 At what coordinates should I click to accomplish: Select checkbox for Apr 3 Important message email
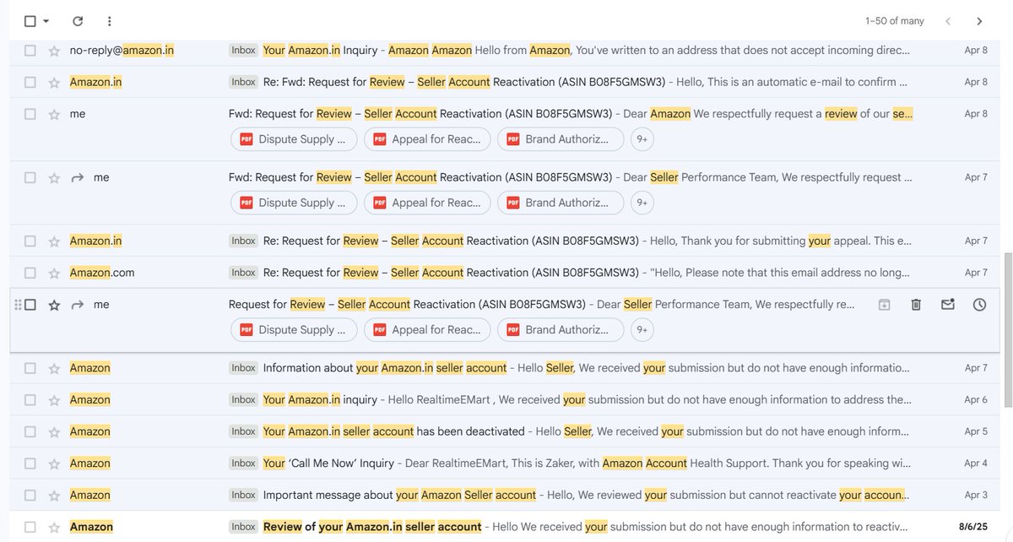click(x=30, y=496)
